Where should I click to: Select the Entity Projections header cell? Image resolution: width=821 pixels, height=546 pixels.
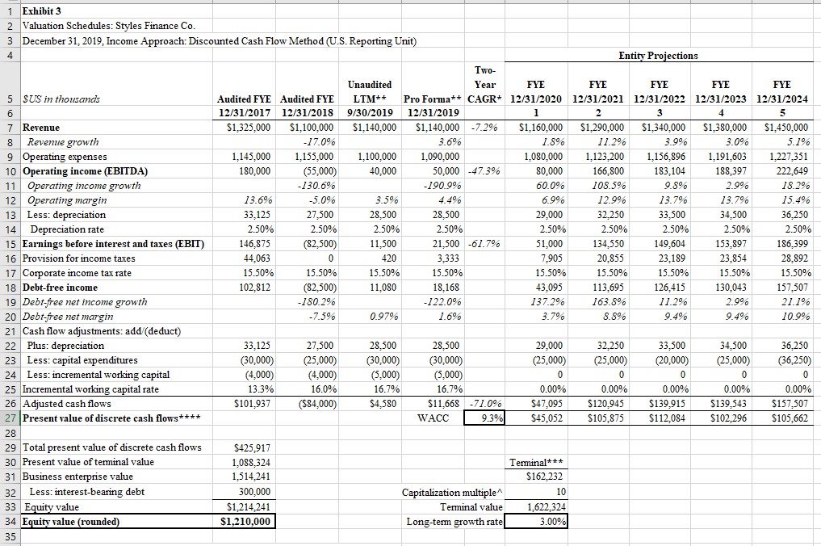coord(658,56)
